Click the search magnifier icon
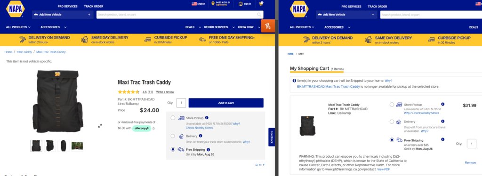 [259, 15]
